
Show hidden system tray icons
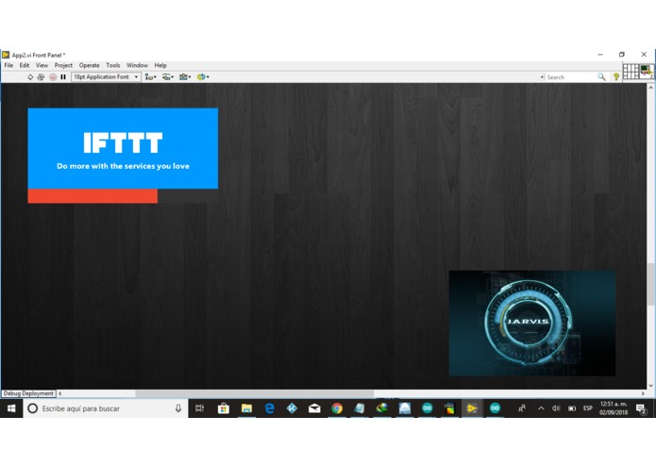coord(541,408)
